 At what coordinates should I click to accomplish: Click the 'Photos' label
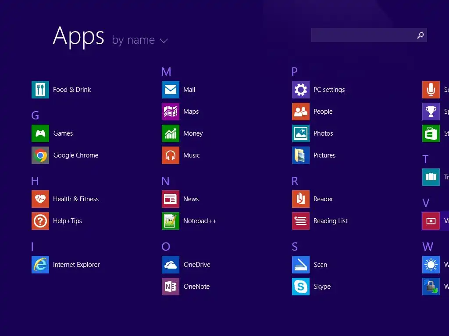pyautogui.click(x=323, y=133)
